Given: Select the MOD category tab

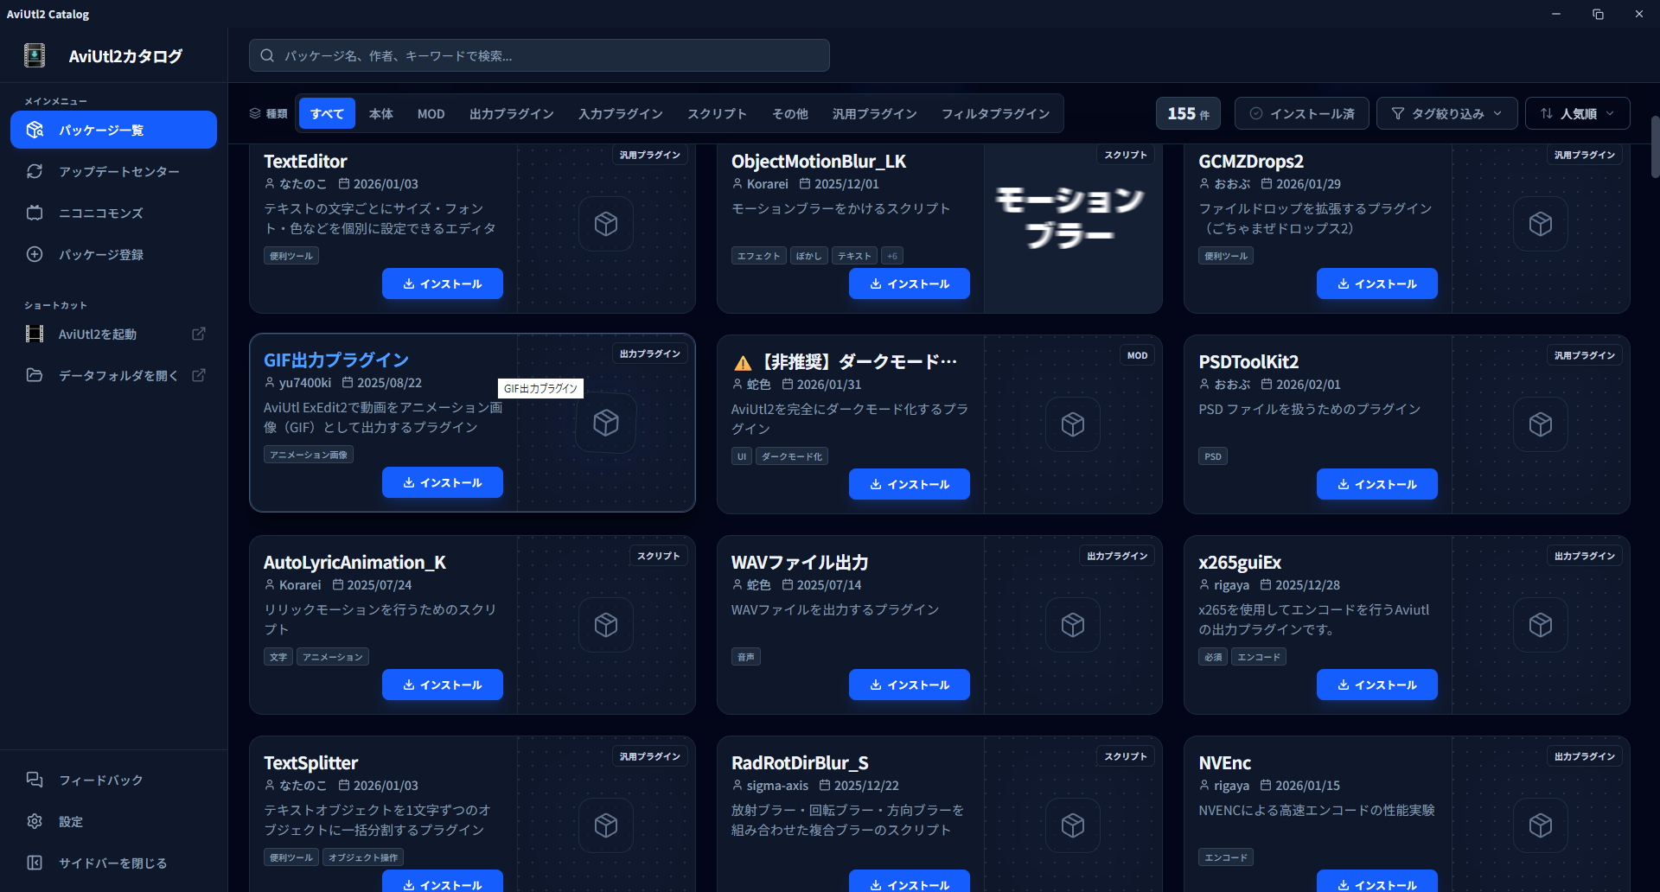Looking at the screenshot, I should click(x=431, y=113).
